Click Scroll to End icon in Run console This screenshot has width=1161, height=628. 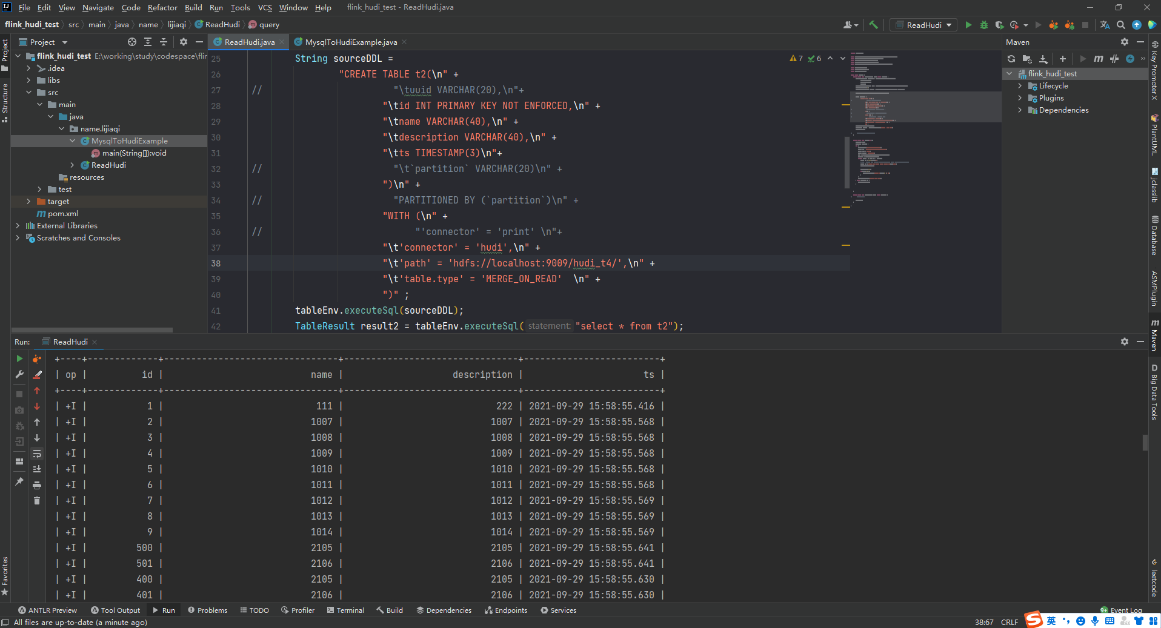click(37, 469)
